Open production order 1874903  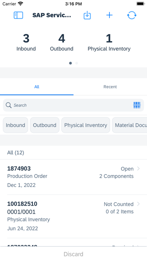coord(73,177)
